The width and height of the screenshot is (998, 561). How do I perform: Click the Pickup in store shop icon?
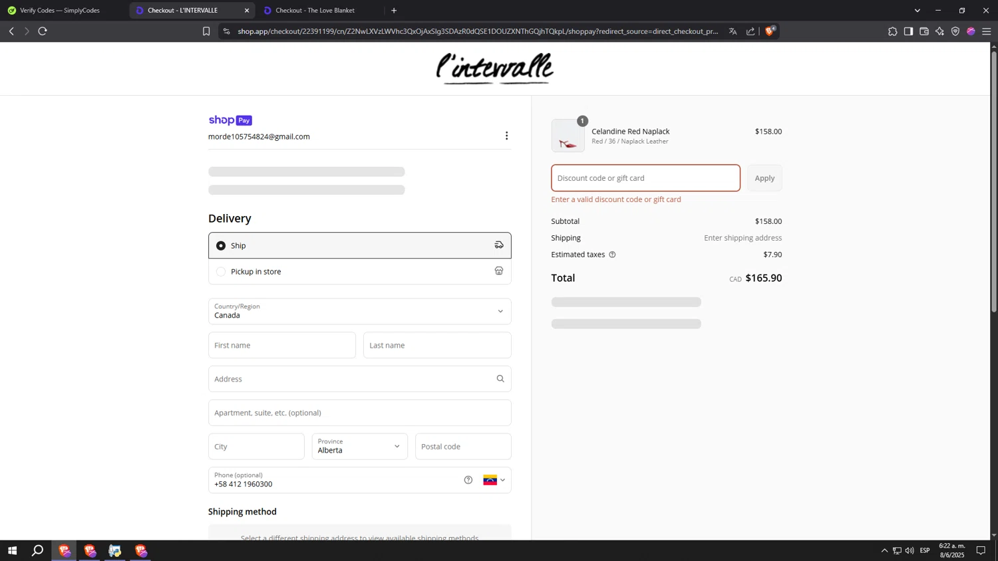pos(499,271)
